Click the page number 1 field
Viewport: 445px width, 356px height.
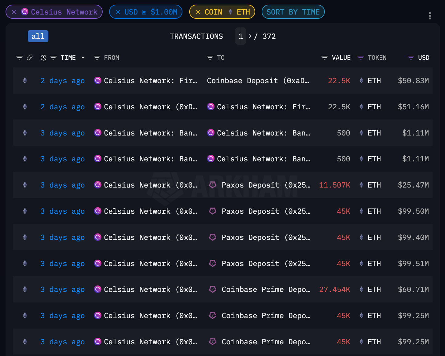coord(241,36)
